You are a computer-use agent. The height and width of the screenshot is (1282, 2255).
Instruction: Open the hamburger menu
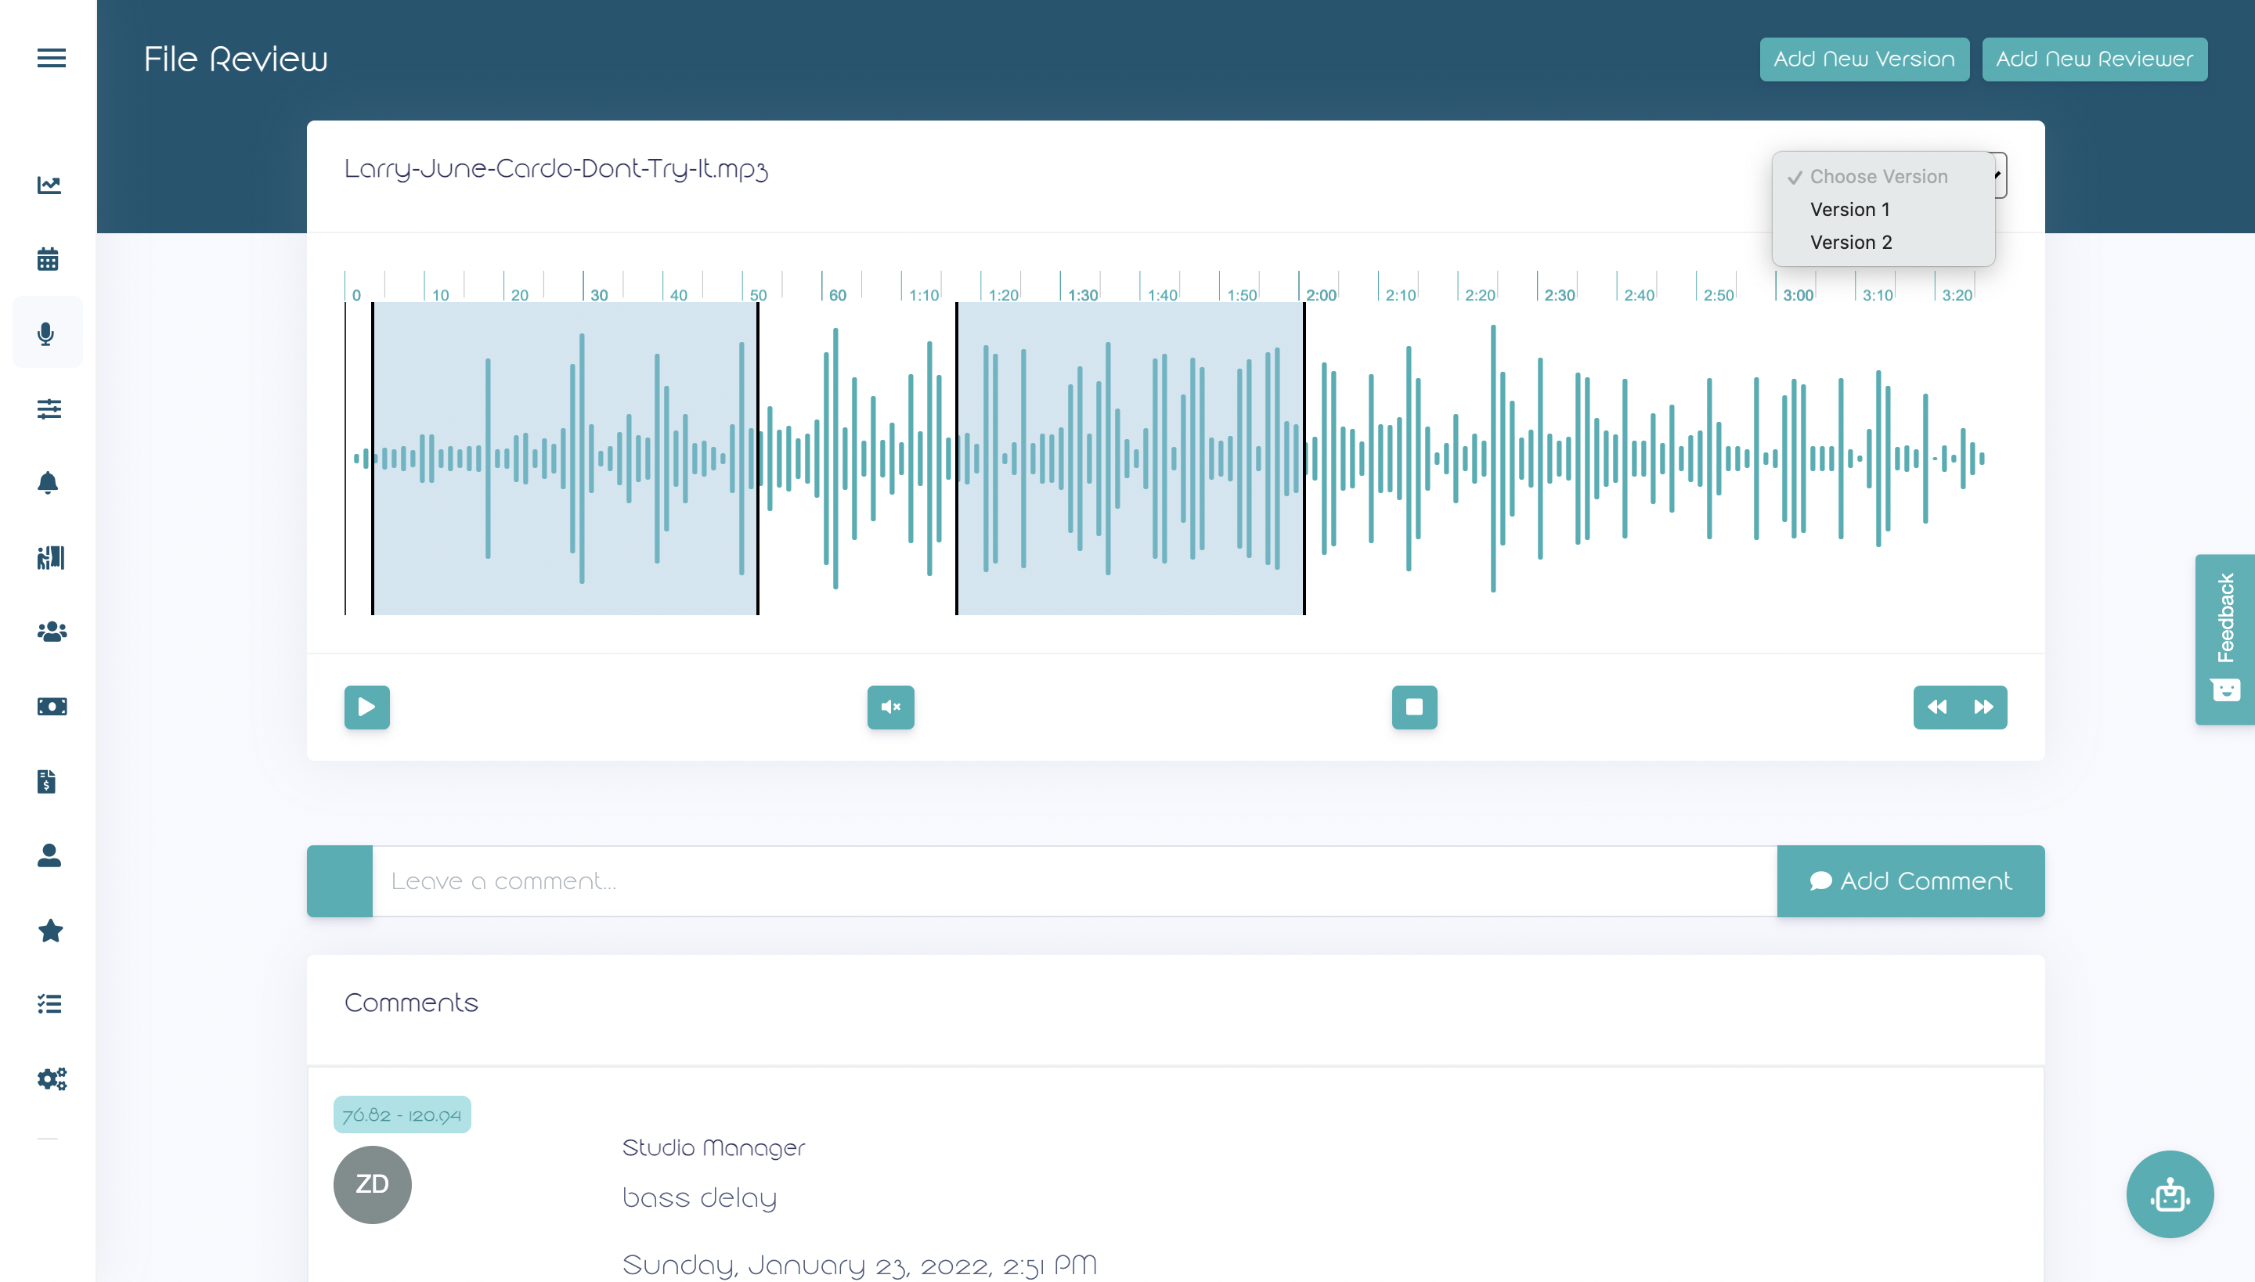pyautogui.click(x=51, y=58)
